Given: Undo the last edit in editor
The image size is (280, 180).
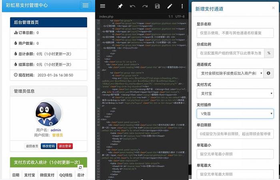Looking at the screenshot, I should coord(132,6).
